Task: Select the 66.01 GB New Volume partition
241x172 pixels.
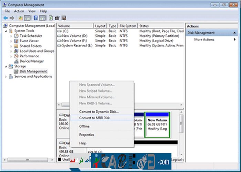Action: pyautogui.click(x=158, y=124)
